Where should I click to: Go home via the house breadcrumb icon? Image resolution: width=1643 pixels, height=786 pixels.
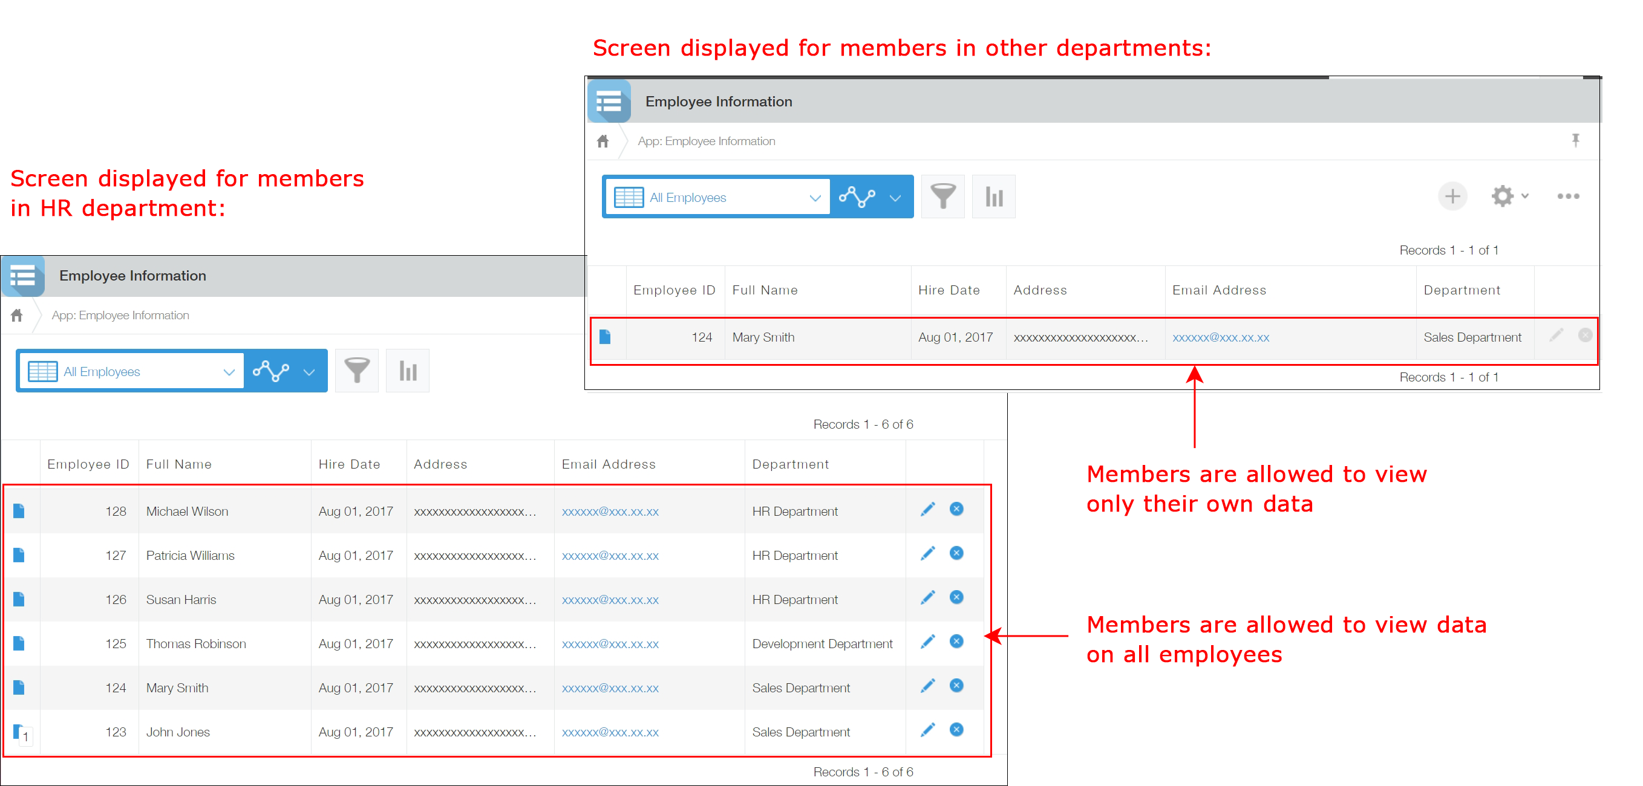(x=602, y=141)
